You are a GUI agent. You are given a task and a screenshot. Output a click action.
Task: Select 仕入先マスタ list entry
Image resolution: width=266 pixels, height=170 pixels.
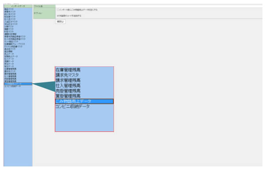tap(10, 19)
